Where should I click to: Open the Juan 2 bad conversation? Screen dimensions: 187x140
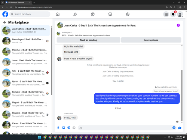pyautogui.click(x=25, y=62)
